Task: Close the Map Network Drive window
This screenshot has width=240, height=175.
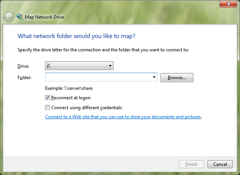Action: click(x=229, y=4)
